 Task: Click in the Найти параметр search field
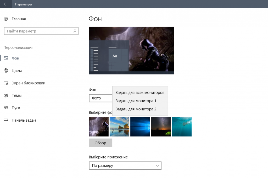(x=41, y=31)
